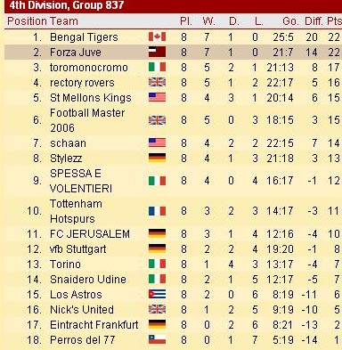Click Canada flag beside Bengal Tigers

pyautogui.click(x=157, y=37)
